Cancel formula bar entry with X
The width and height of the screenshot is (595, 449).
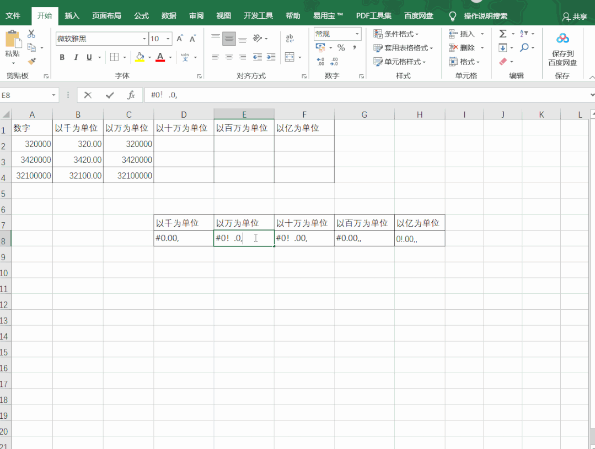(x=88, y=95)
